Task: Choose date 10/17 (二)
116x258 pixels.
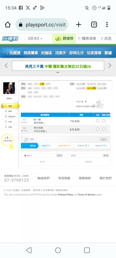Action: click(x=102, y=84)
